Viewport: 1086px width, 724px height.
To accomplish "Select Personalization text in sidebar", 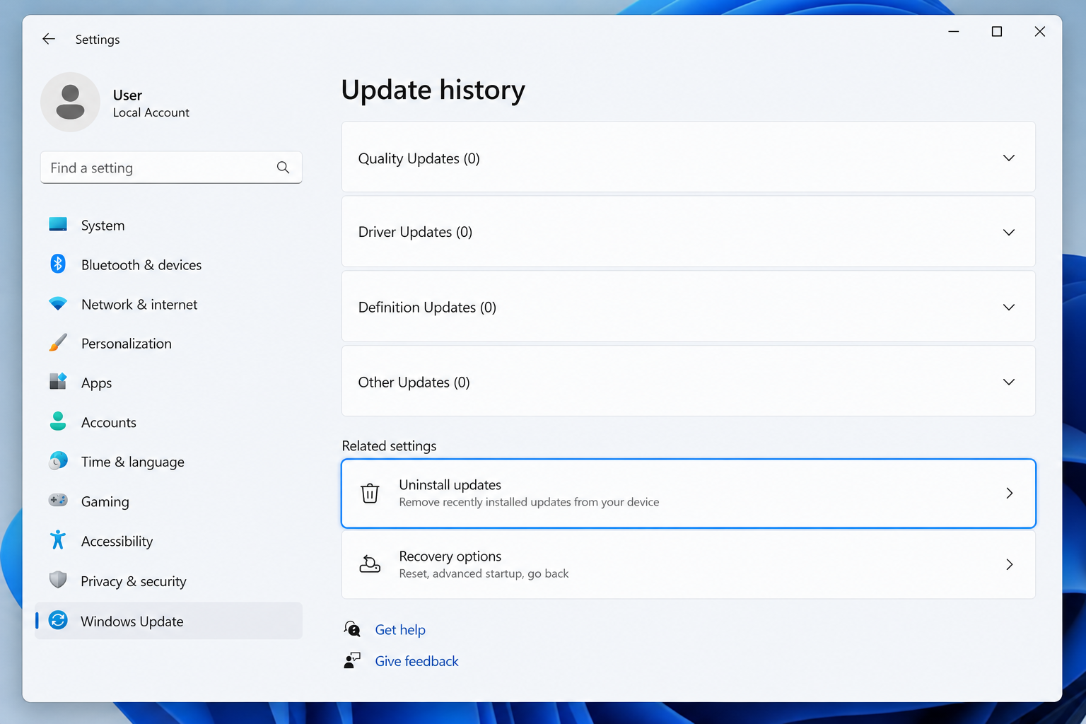I will 127,344.
